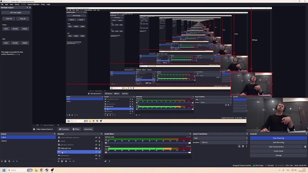Open the Fade transition dropdown

220,138
